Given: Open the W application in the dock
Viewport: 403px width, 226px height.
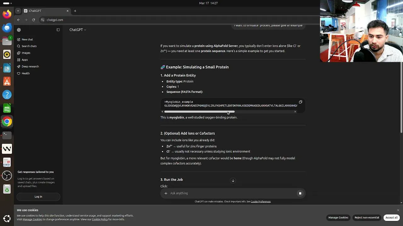Looking at the screenshot, I should (x=7, y=149).
